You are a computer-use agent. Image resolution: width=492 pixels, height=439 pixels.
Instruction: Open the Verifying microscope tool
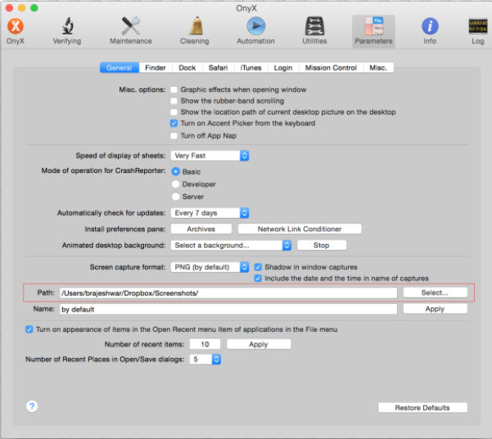67,31
